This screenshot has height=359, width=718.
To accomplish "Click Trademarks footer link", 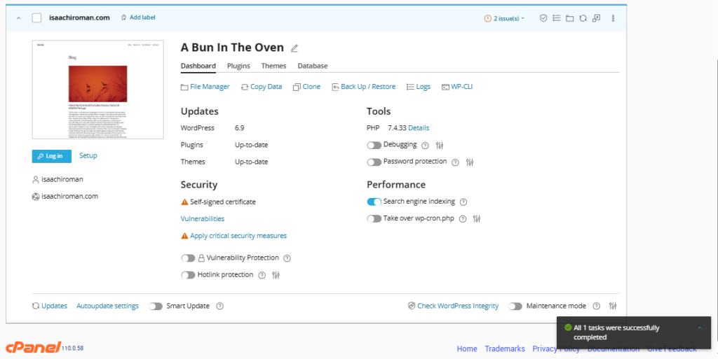I will point(505,349).
